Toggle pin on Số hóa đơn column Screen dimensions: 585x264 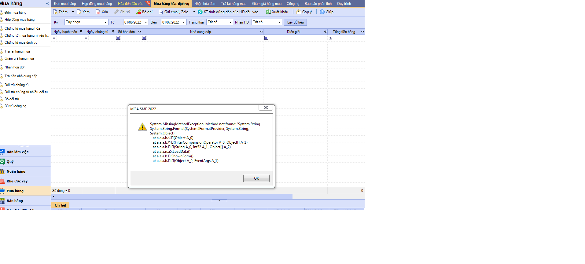[139, 32]
